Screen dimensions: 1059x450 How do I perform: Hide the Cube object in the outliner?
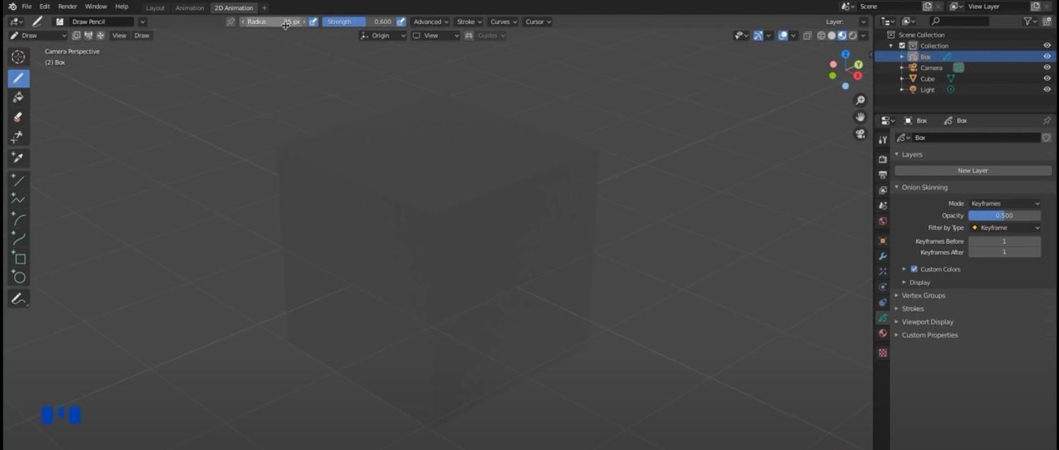click(x=1048, y=79)
